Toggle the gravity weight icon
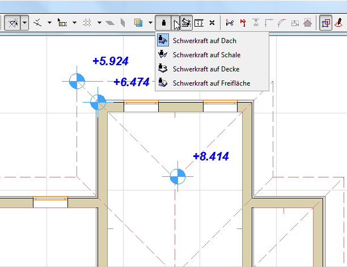 point(163,23)
